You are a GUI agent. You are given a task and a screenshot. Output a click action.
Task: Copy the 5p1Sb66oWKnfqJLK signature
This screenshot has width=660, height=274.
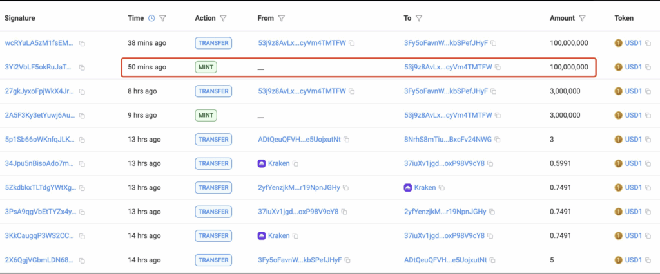point(82,140)
